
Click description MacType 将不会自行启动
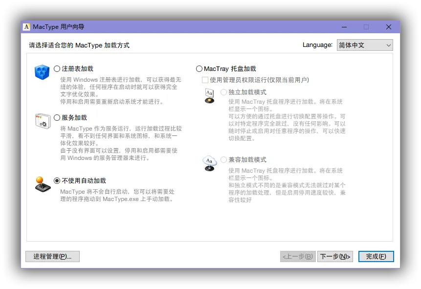click(94, 192)
